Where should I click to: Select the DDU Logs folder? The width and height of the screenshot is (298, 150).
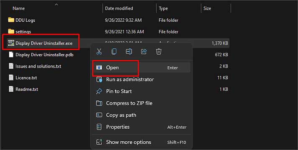[25, 20]
